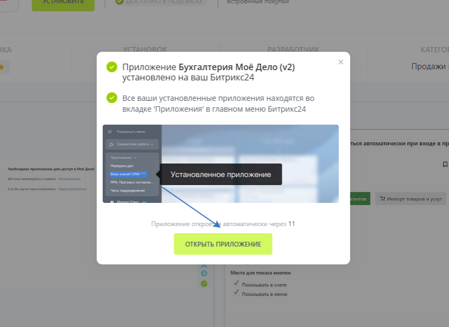The height and width of the screenshot is (327, 449).
Task: Expand Совместная работа dropdown in preview image
Action: pos(132,144)
